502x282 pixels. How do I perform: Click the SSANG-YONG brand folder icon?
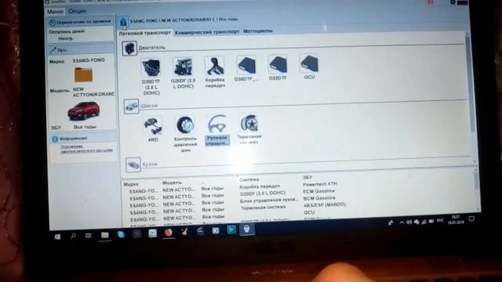point(84,74)
